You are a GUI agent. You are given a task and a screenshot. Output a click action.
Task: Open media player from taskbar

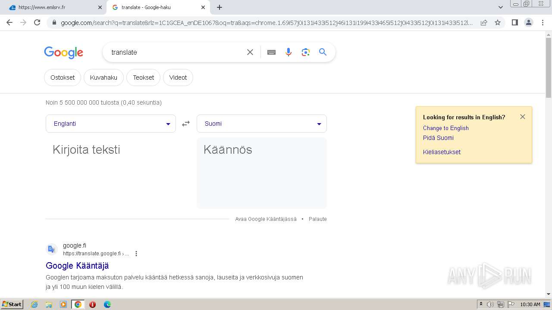click(63, 304)
